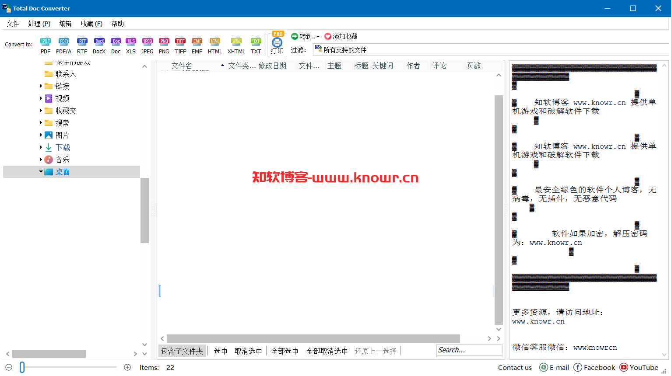This screenshot has height=376, width=671.
Task: Collapse the 桌面 tree node
Action: point(41,172)
